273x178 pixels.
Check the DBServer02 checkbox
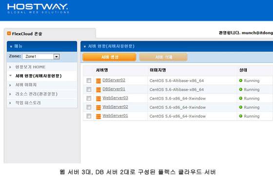tap(89, 80)
